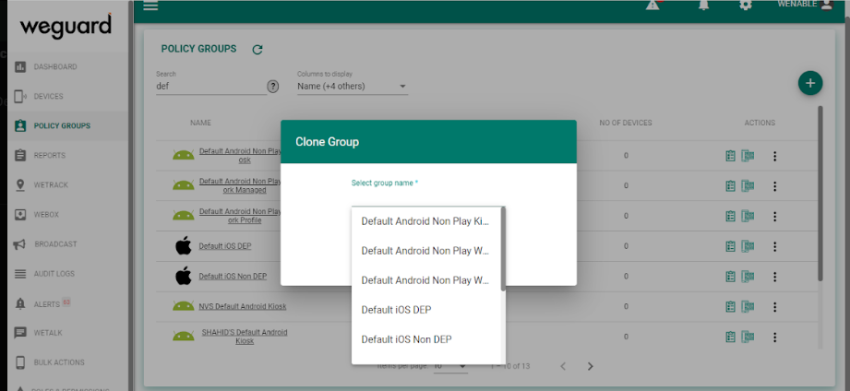Click the green add policy group button
The image size is (850, 391).
pos(810,83)
